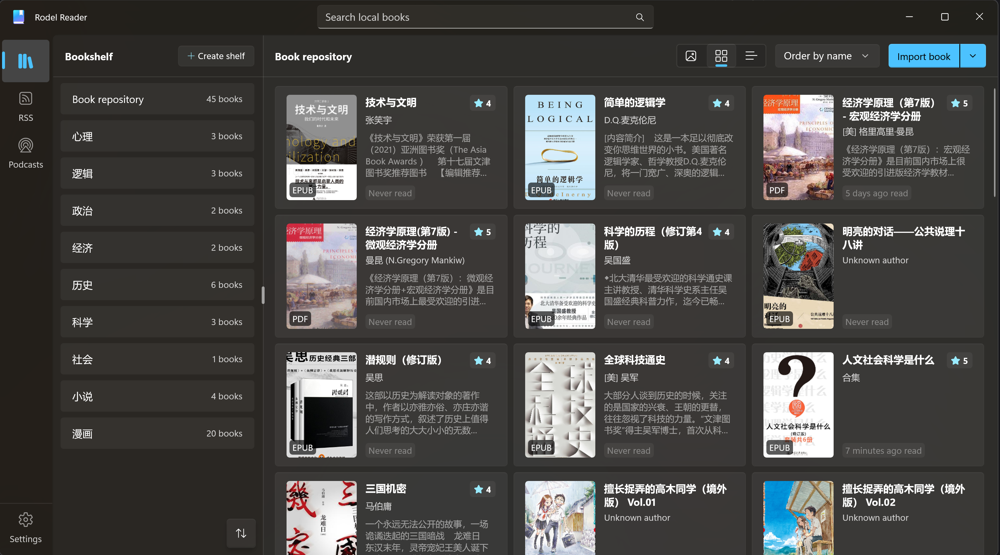The height and width of the screenshot is (555, 1000).
Task: Select the 漫画 shelf with 20 books
Action: click(157, 433)
